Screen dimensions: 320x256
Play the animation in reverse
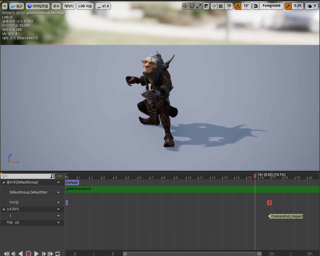click(20, 253)
